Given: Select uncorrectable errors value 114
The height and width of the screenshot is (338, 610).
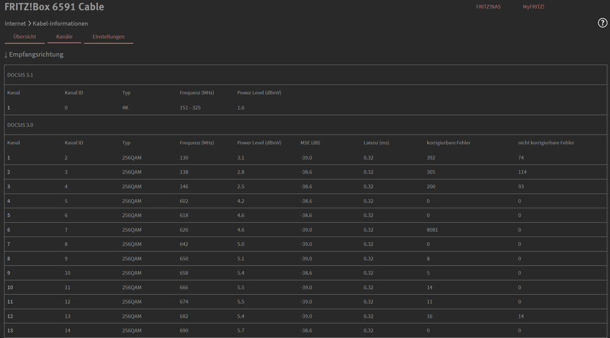Looking at the screenshot, I should [x=523, y=172].
